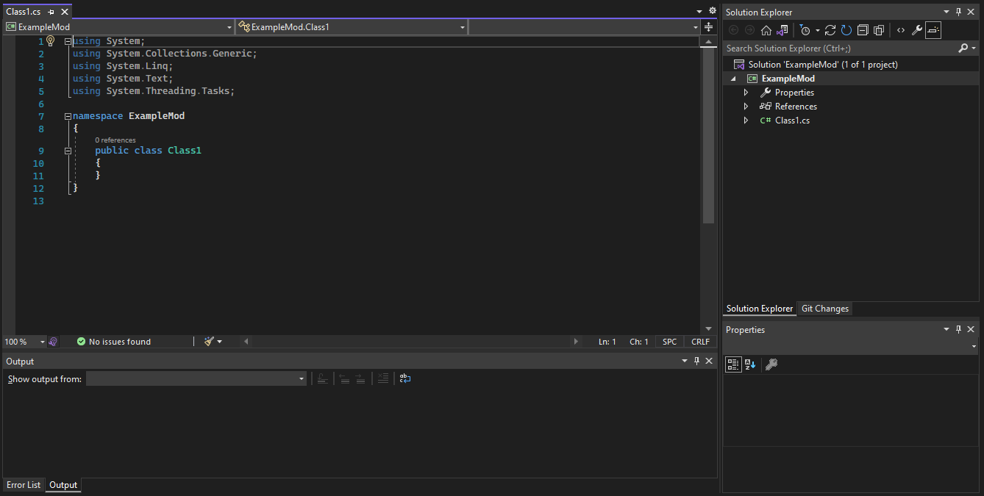Viewport: 984px width, 496px height.
Task: Click the SPC indentation indicator in status strip
Action: click(x=669, y=342)
